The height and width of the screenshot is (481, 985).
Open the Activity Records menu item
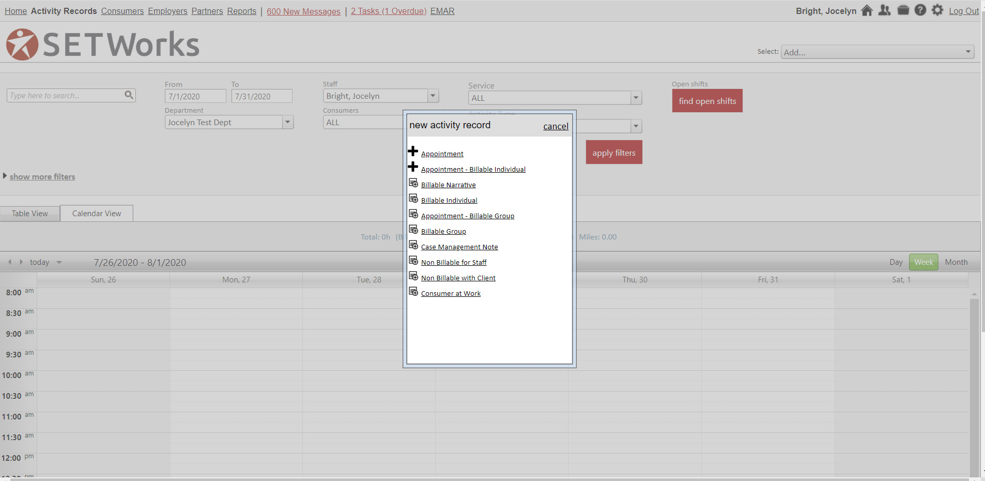(x=64, y=11)
